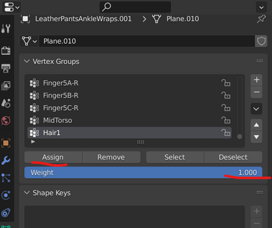Click the Deselect button
The height and width of the screenshot is (228, 272).
(x=233, y=157)
